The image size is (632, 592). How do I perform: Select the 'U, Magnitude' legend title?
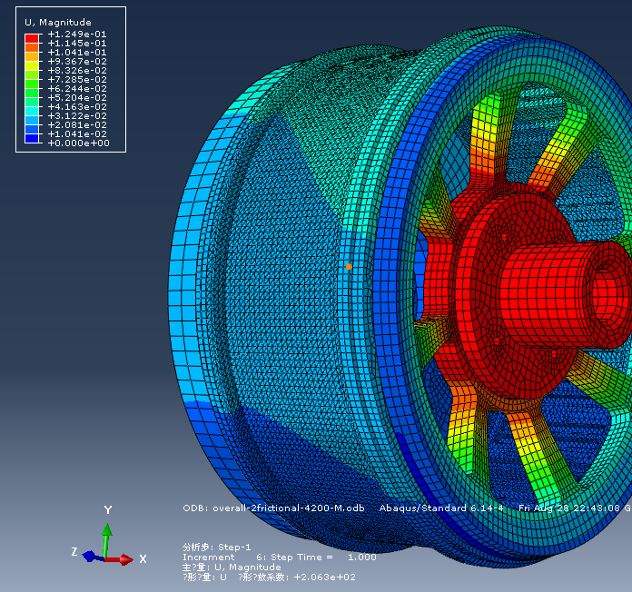[56, 22]
